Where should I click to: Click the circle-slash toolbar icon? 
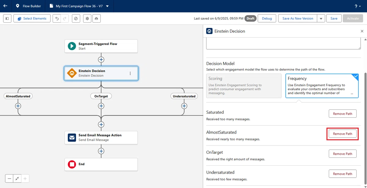[76, 18]
